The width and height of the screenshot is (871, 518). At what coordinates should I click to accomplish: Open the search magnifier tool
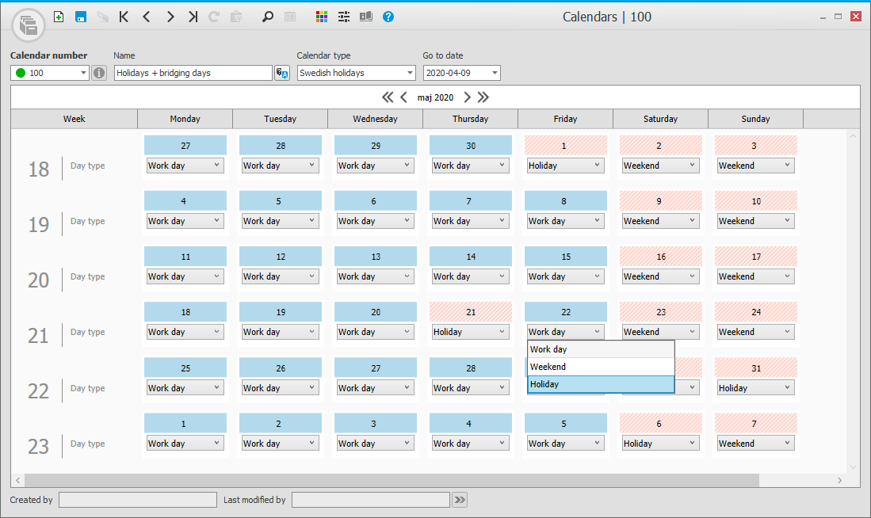(x=267, y=17)
